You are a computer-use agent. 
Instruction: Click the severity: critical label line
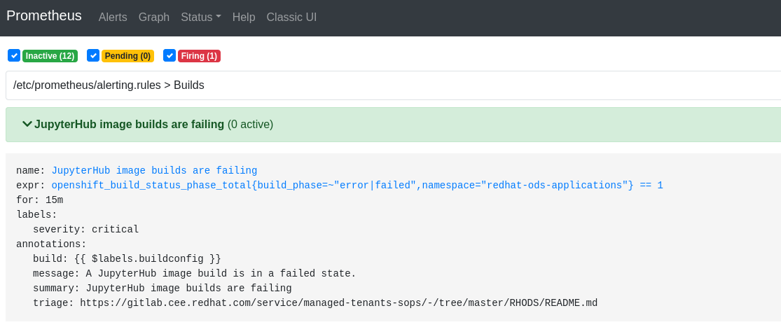click(85, 229)
